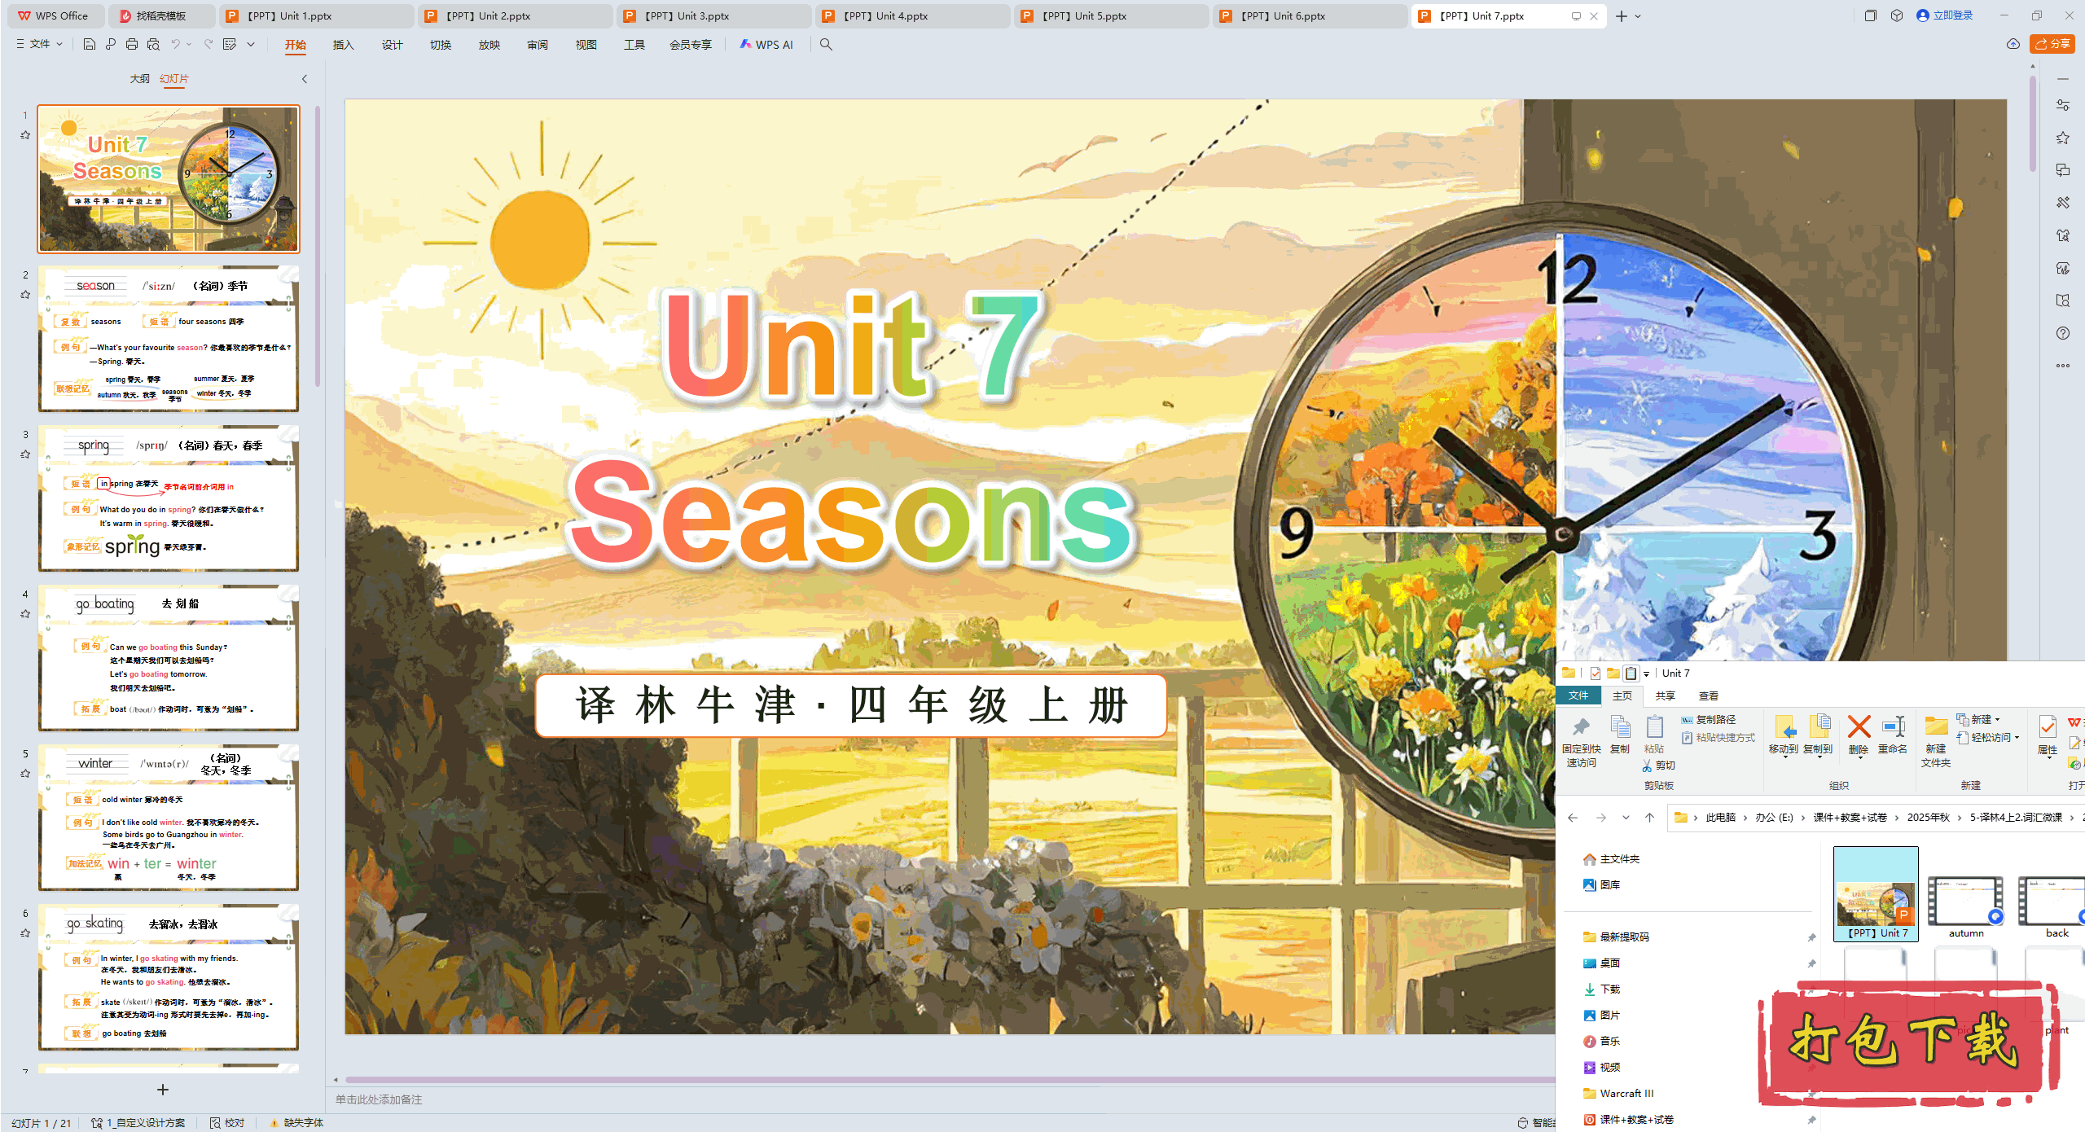Switch to the 插入 ribbon tab
This screenshot has height=1132, width=2085.
[343, 45]
